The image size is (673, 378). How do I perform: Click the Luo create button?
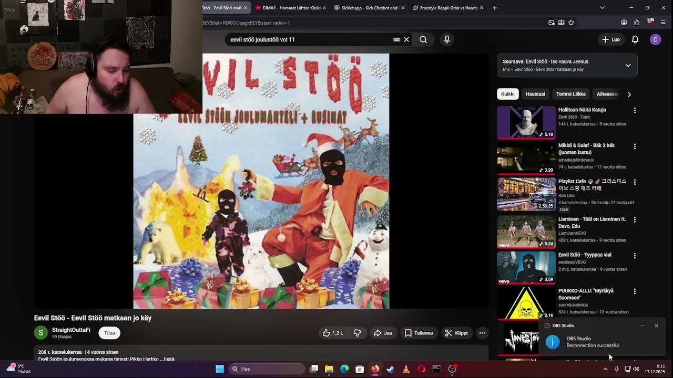click(x=611, y=39)
